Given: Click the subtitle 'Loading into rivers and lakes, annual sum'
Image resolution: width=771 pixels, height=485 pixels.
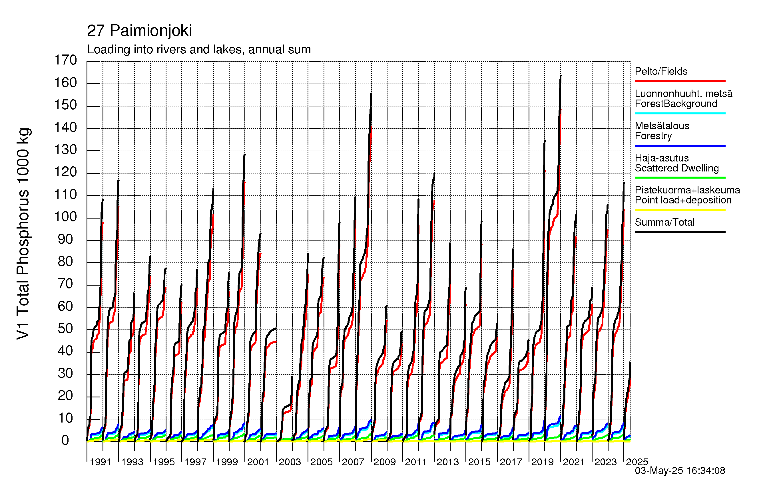Looking at the screenshot, I should point(199,50).
